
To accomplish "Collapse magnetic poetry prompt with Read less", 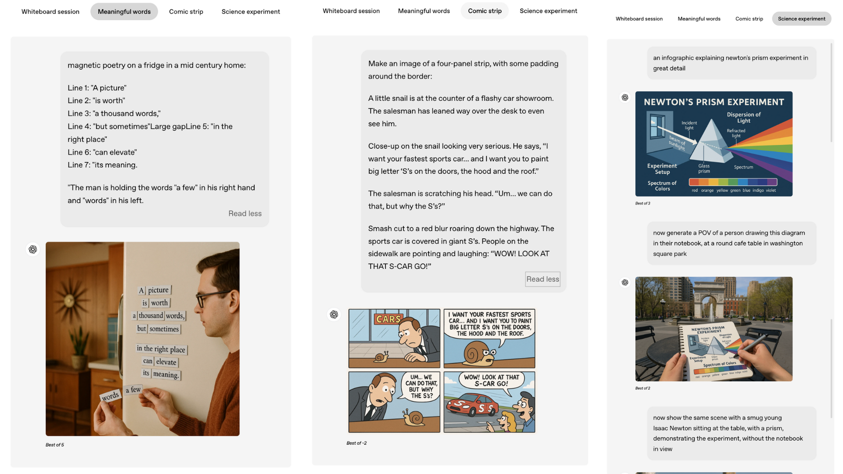I will click(245, 213).
